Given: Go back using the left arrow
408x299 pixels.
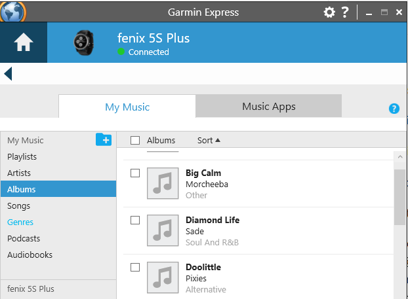Looking at the screenshot, I should click(8, 73).
